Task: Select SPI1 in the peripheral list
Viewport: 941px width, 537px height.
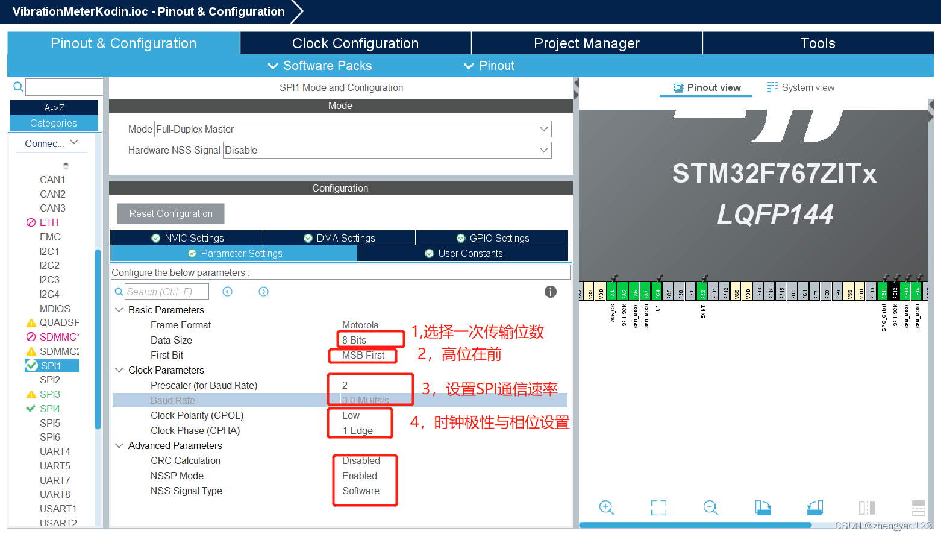Action: [51, 366]
